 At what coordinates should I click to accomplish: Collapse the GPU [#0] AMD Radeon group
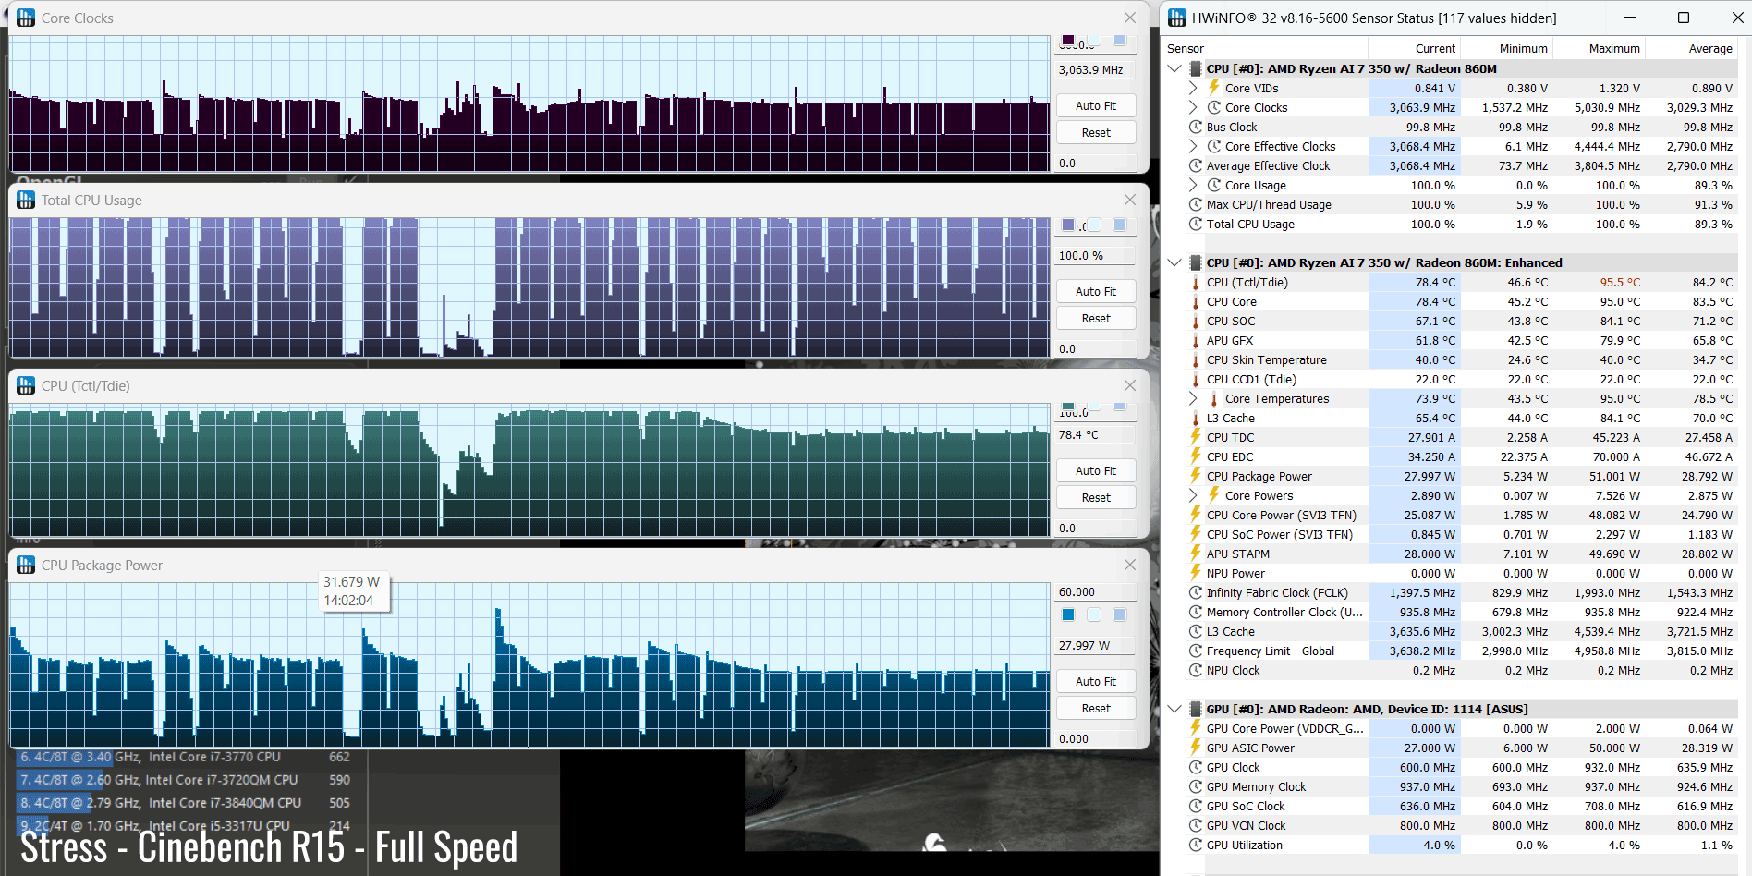click(1174, 710)
